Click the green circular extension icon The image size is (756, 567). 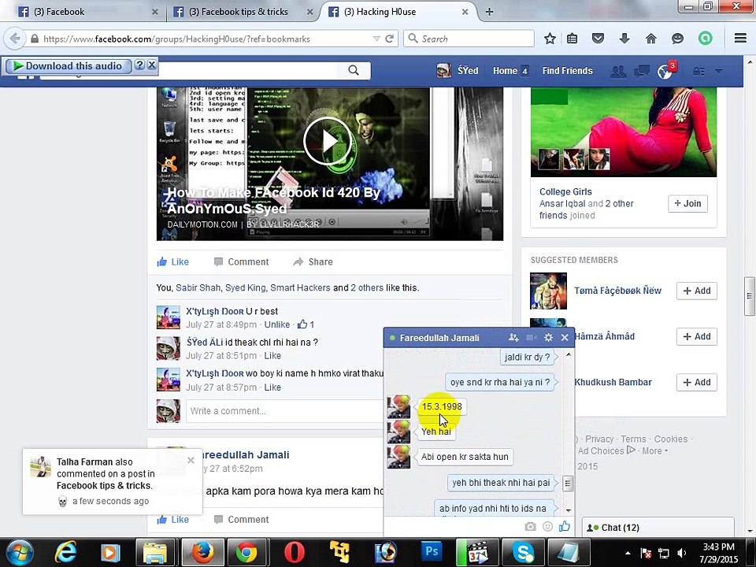705,39
